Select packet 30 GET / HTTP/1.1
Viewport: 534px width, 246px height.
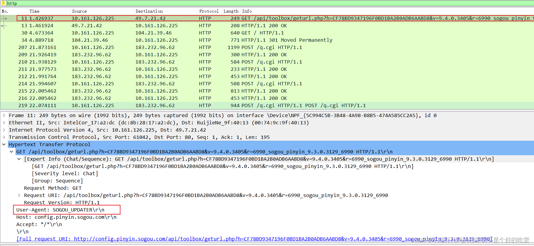(x=267, y=33)
